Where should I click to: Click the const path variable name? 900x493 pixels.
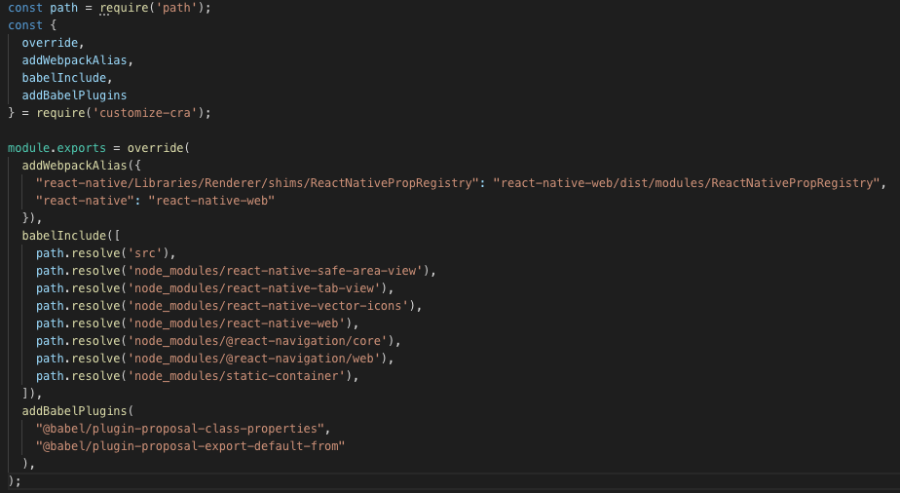click(x=63, y=8)
